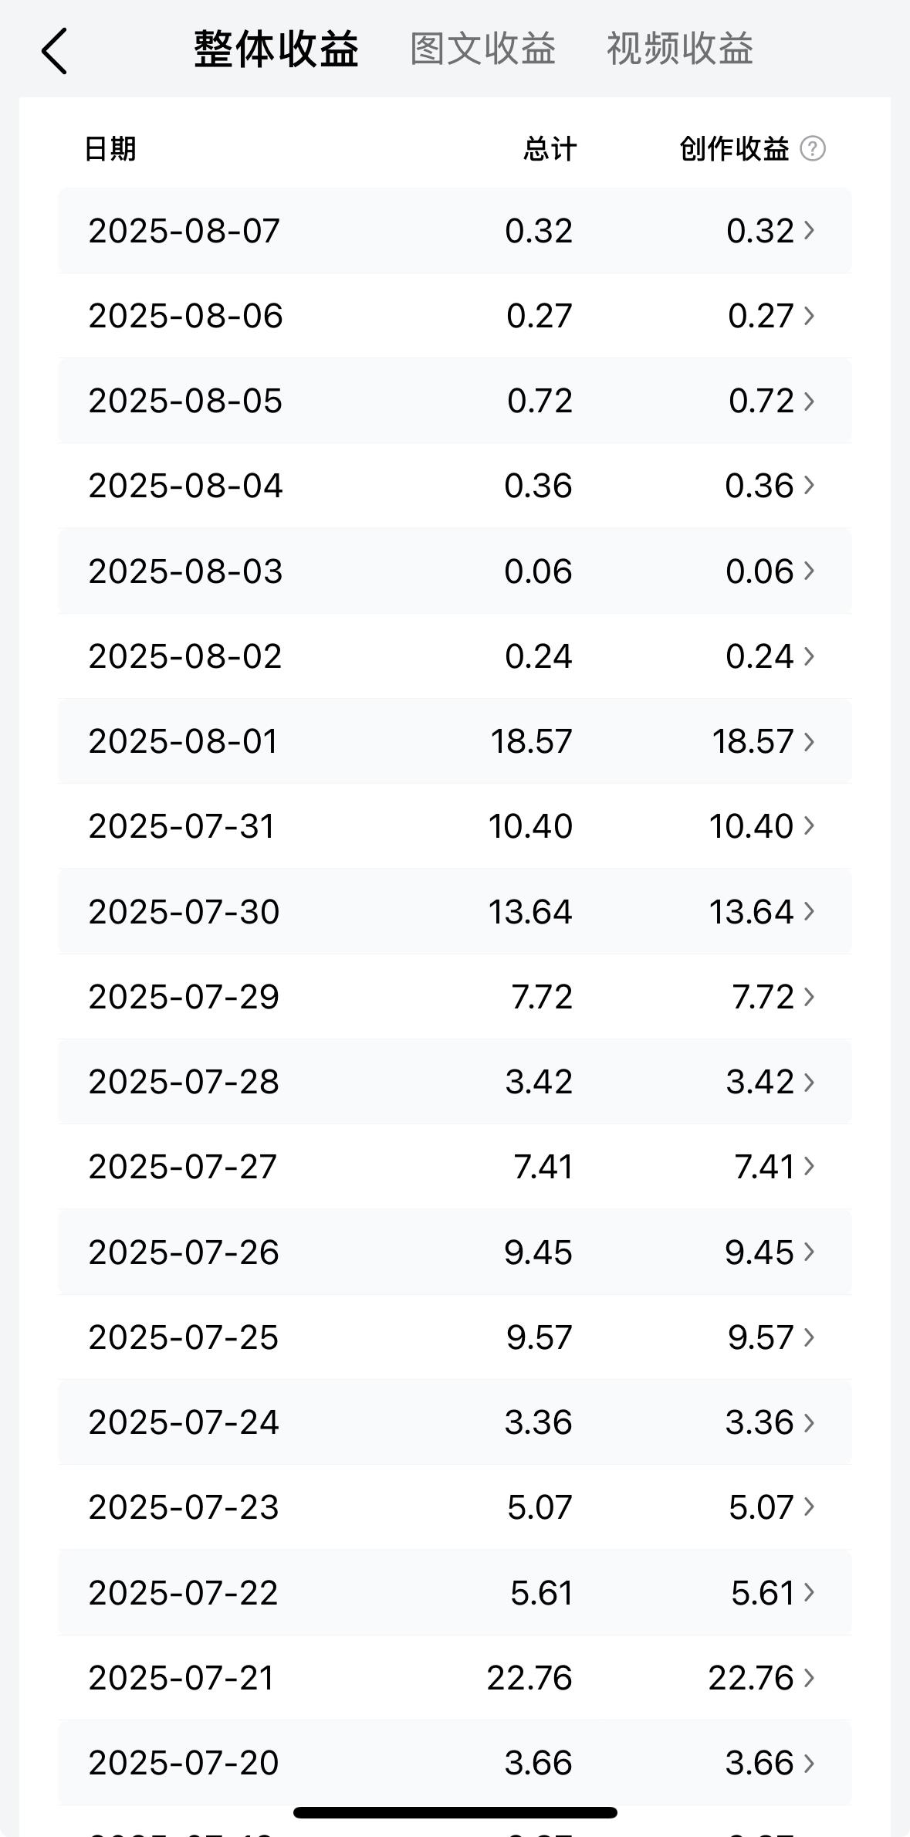The height and width of the screenshot is (1837, 910).
Task: Expand details chevron for 2025-08-01
Action: coord(809,741)
